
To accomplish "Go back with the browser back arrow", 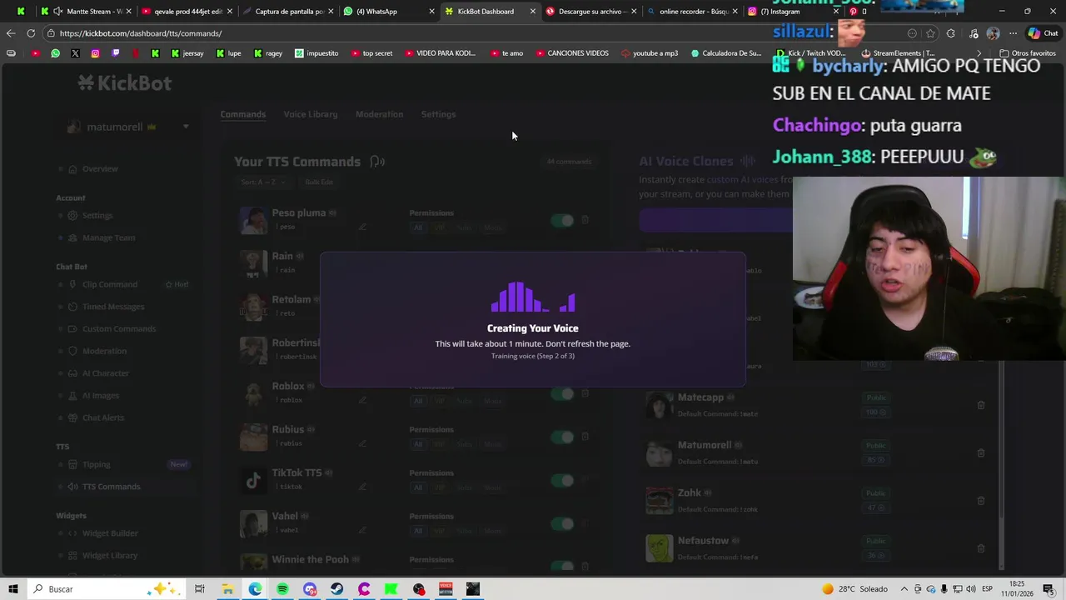I will pos(10,33).
